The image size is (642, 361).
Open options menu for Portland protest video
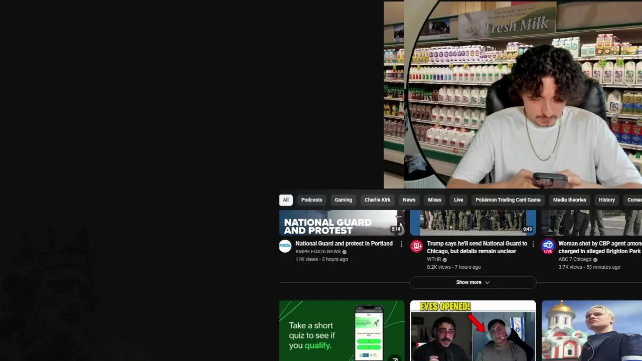(401, 244)
